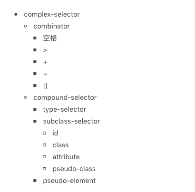Click the filled bullet before complex-selector
Viewport: 195px width, 192px height.
16,14
